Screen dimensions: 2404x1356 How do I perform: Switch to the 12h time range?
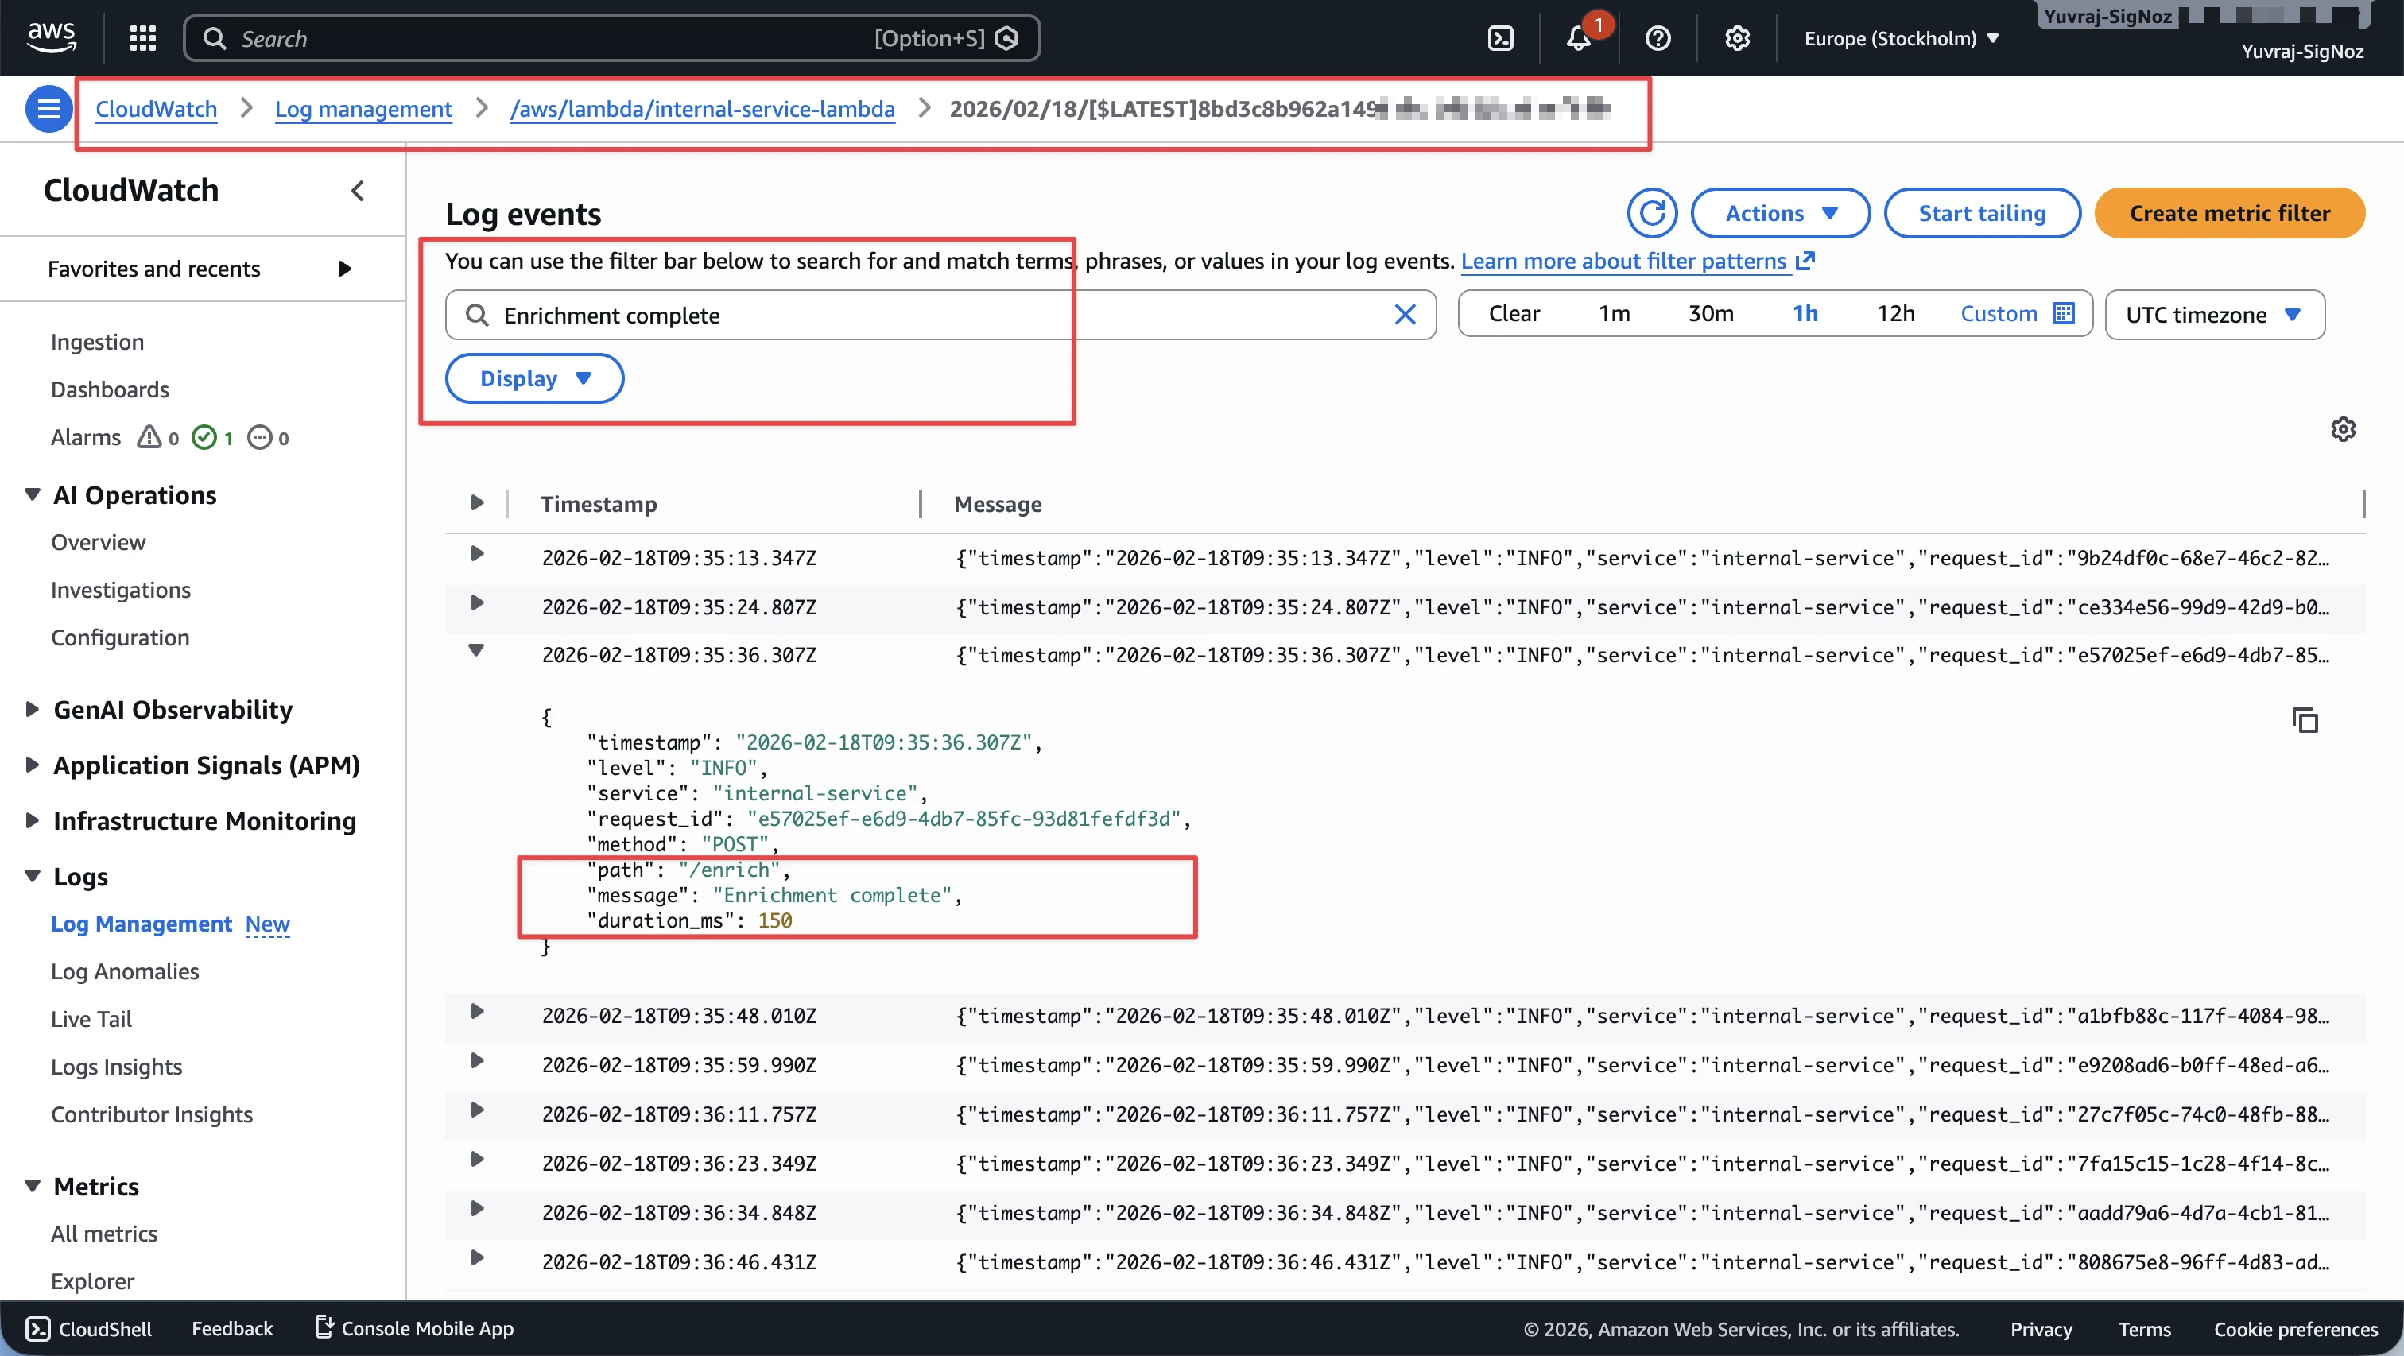coord(1895,314)
